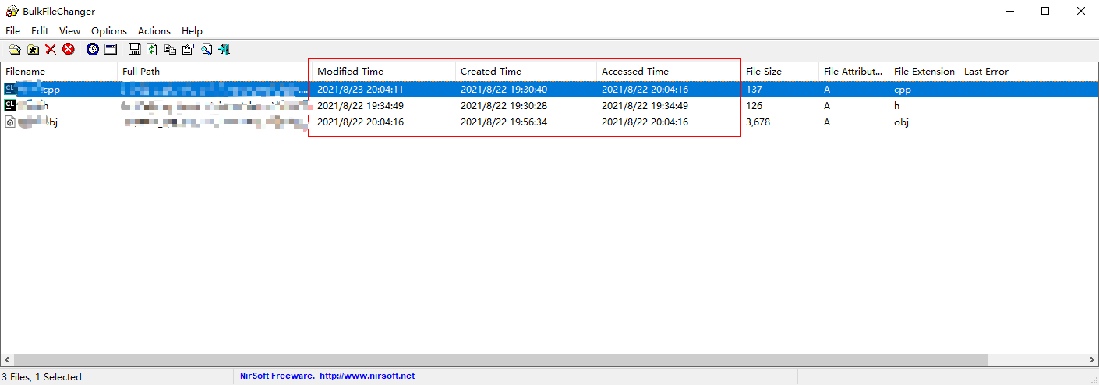Viewport: 1099px width, 385px height.
Task: Click the Copy Selected Items icon
Action: pos(170,49)
